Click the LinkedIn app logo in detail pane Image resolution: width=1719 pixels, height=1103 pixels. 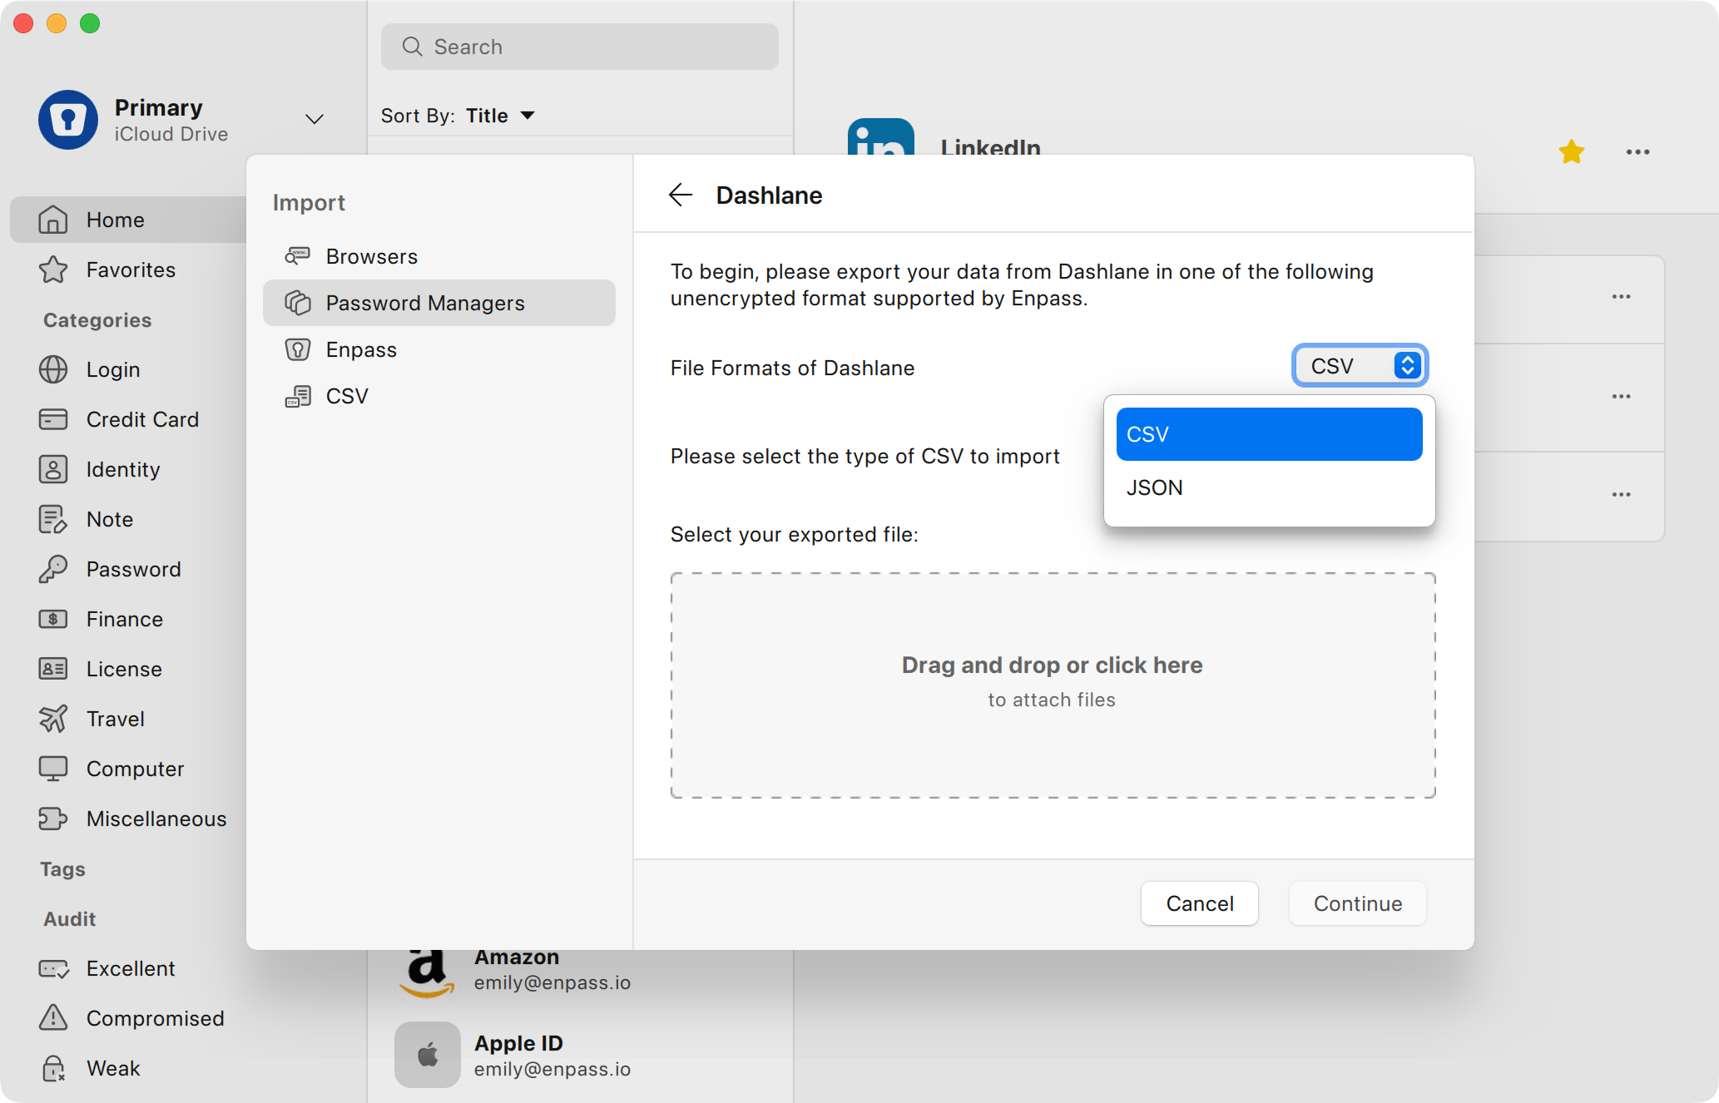(x=880, y=136)
